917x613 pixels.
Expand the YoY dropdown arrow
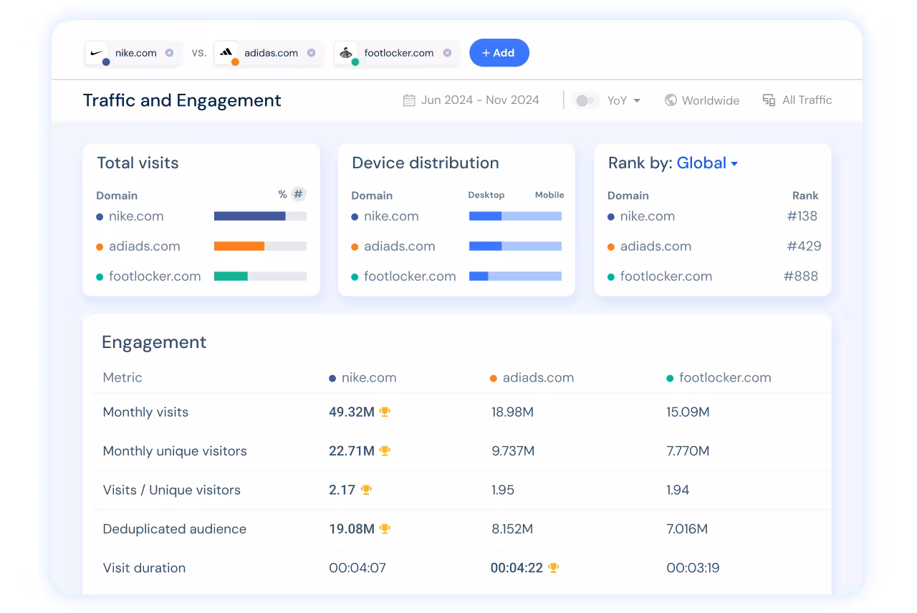[x=637, y=100]
